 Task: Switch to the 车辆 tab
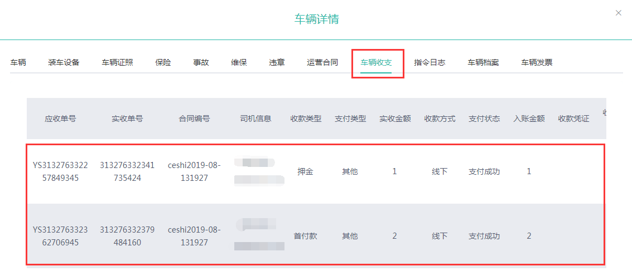pos(18,62)
